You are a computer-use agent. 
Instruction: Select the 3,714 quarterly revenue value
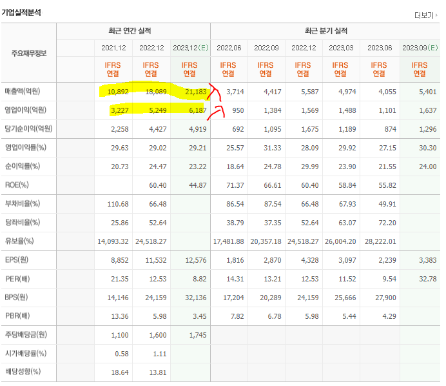[235, 92]
